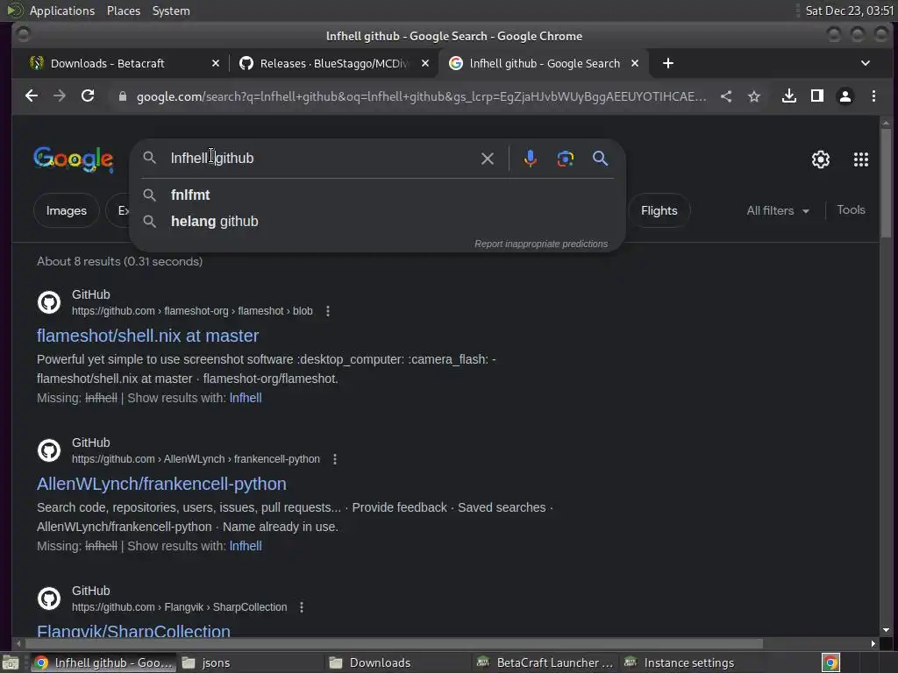Open Chrome three-dot menu
Image resolution: width=898 pixels, height=673 pixels.
(x=873, y=96)
